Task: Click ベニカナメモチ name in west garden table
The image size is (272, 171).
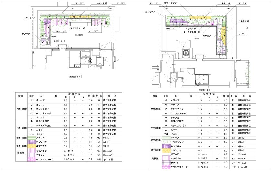Action: click(43, 113)
